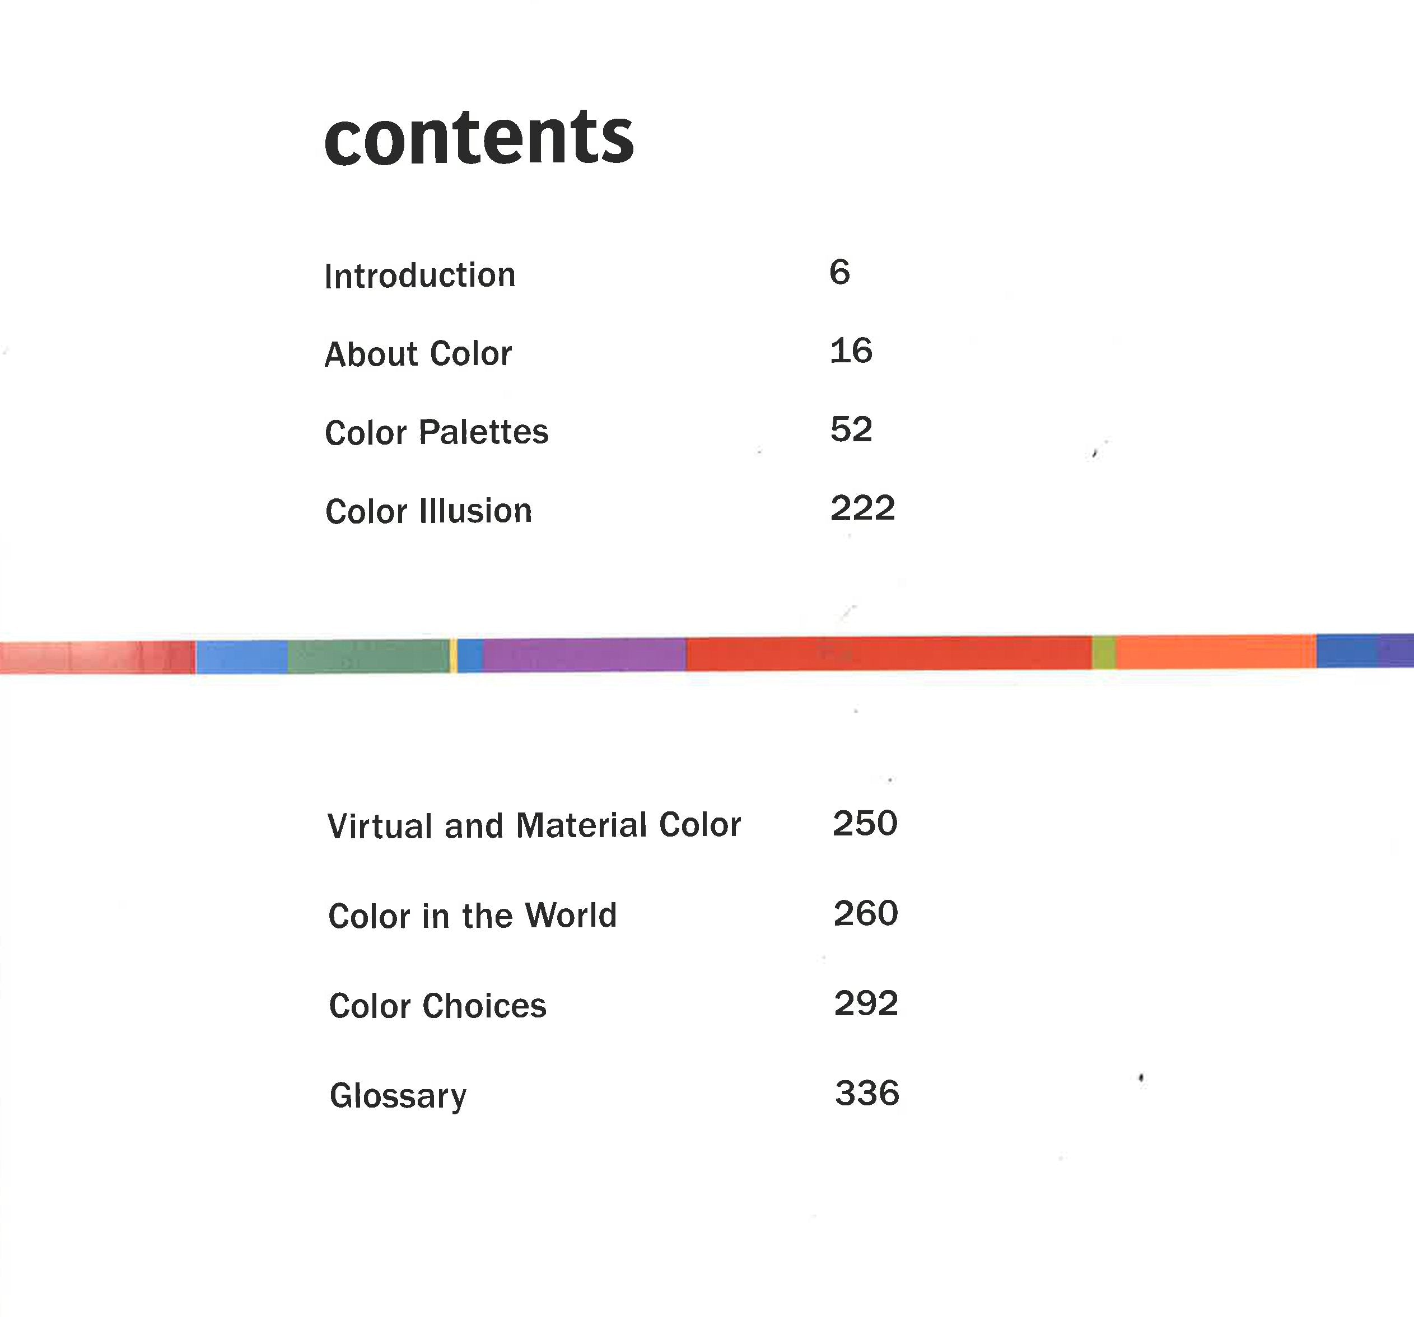Select the Color Palettes entry
Viewport: 1414px width, 1317px height.
[437, 432]
